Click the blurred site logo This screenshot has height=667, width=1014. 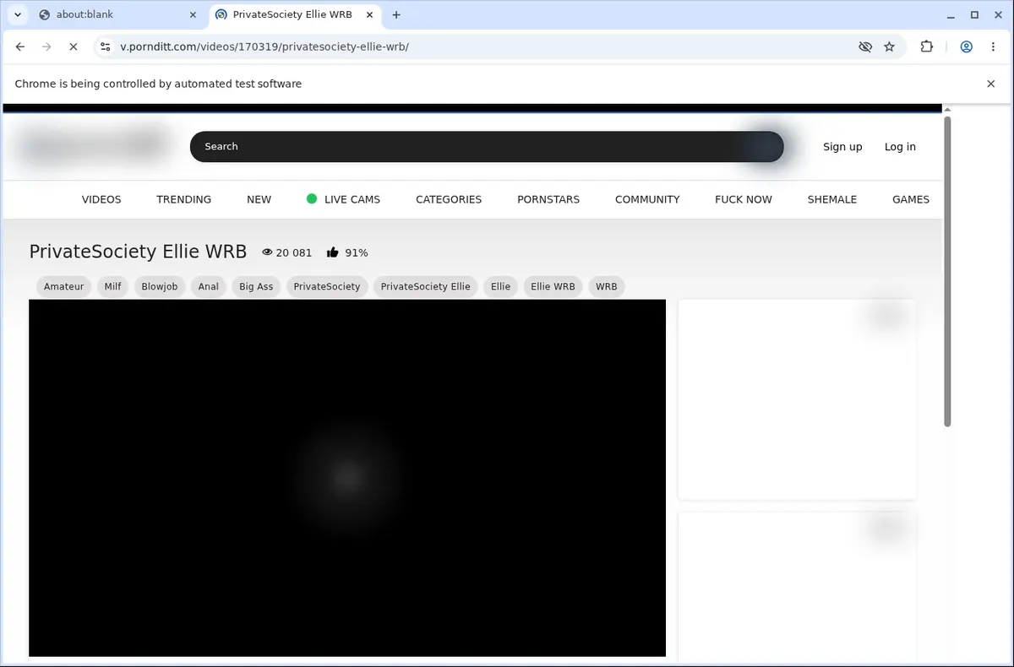click(93, 145)
